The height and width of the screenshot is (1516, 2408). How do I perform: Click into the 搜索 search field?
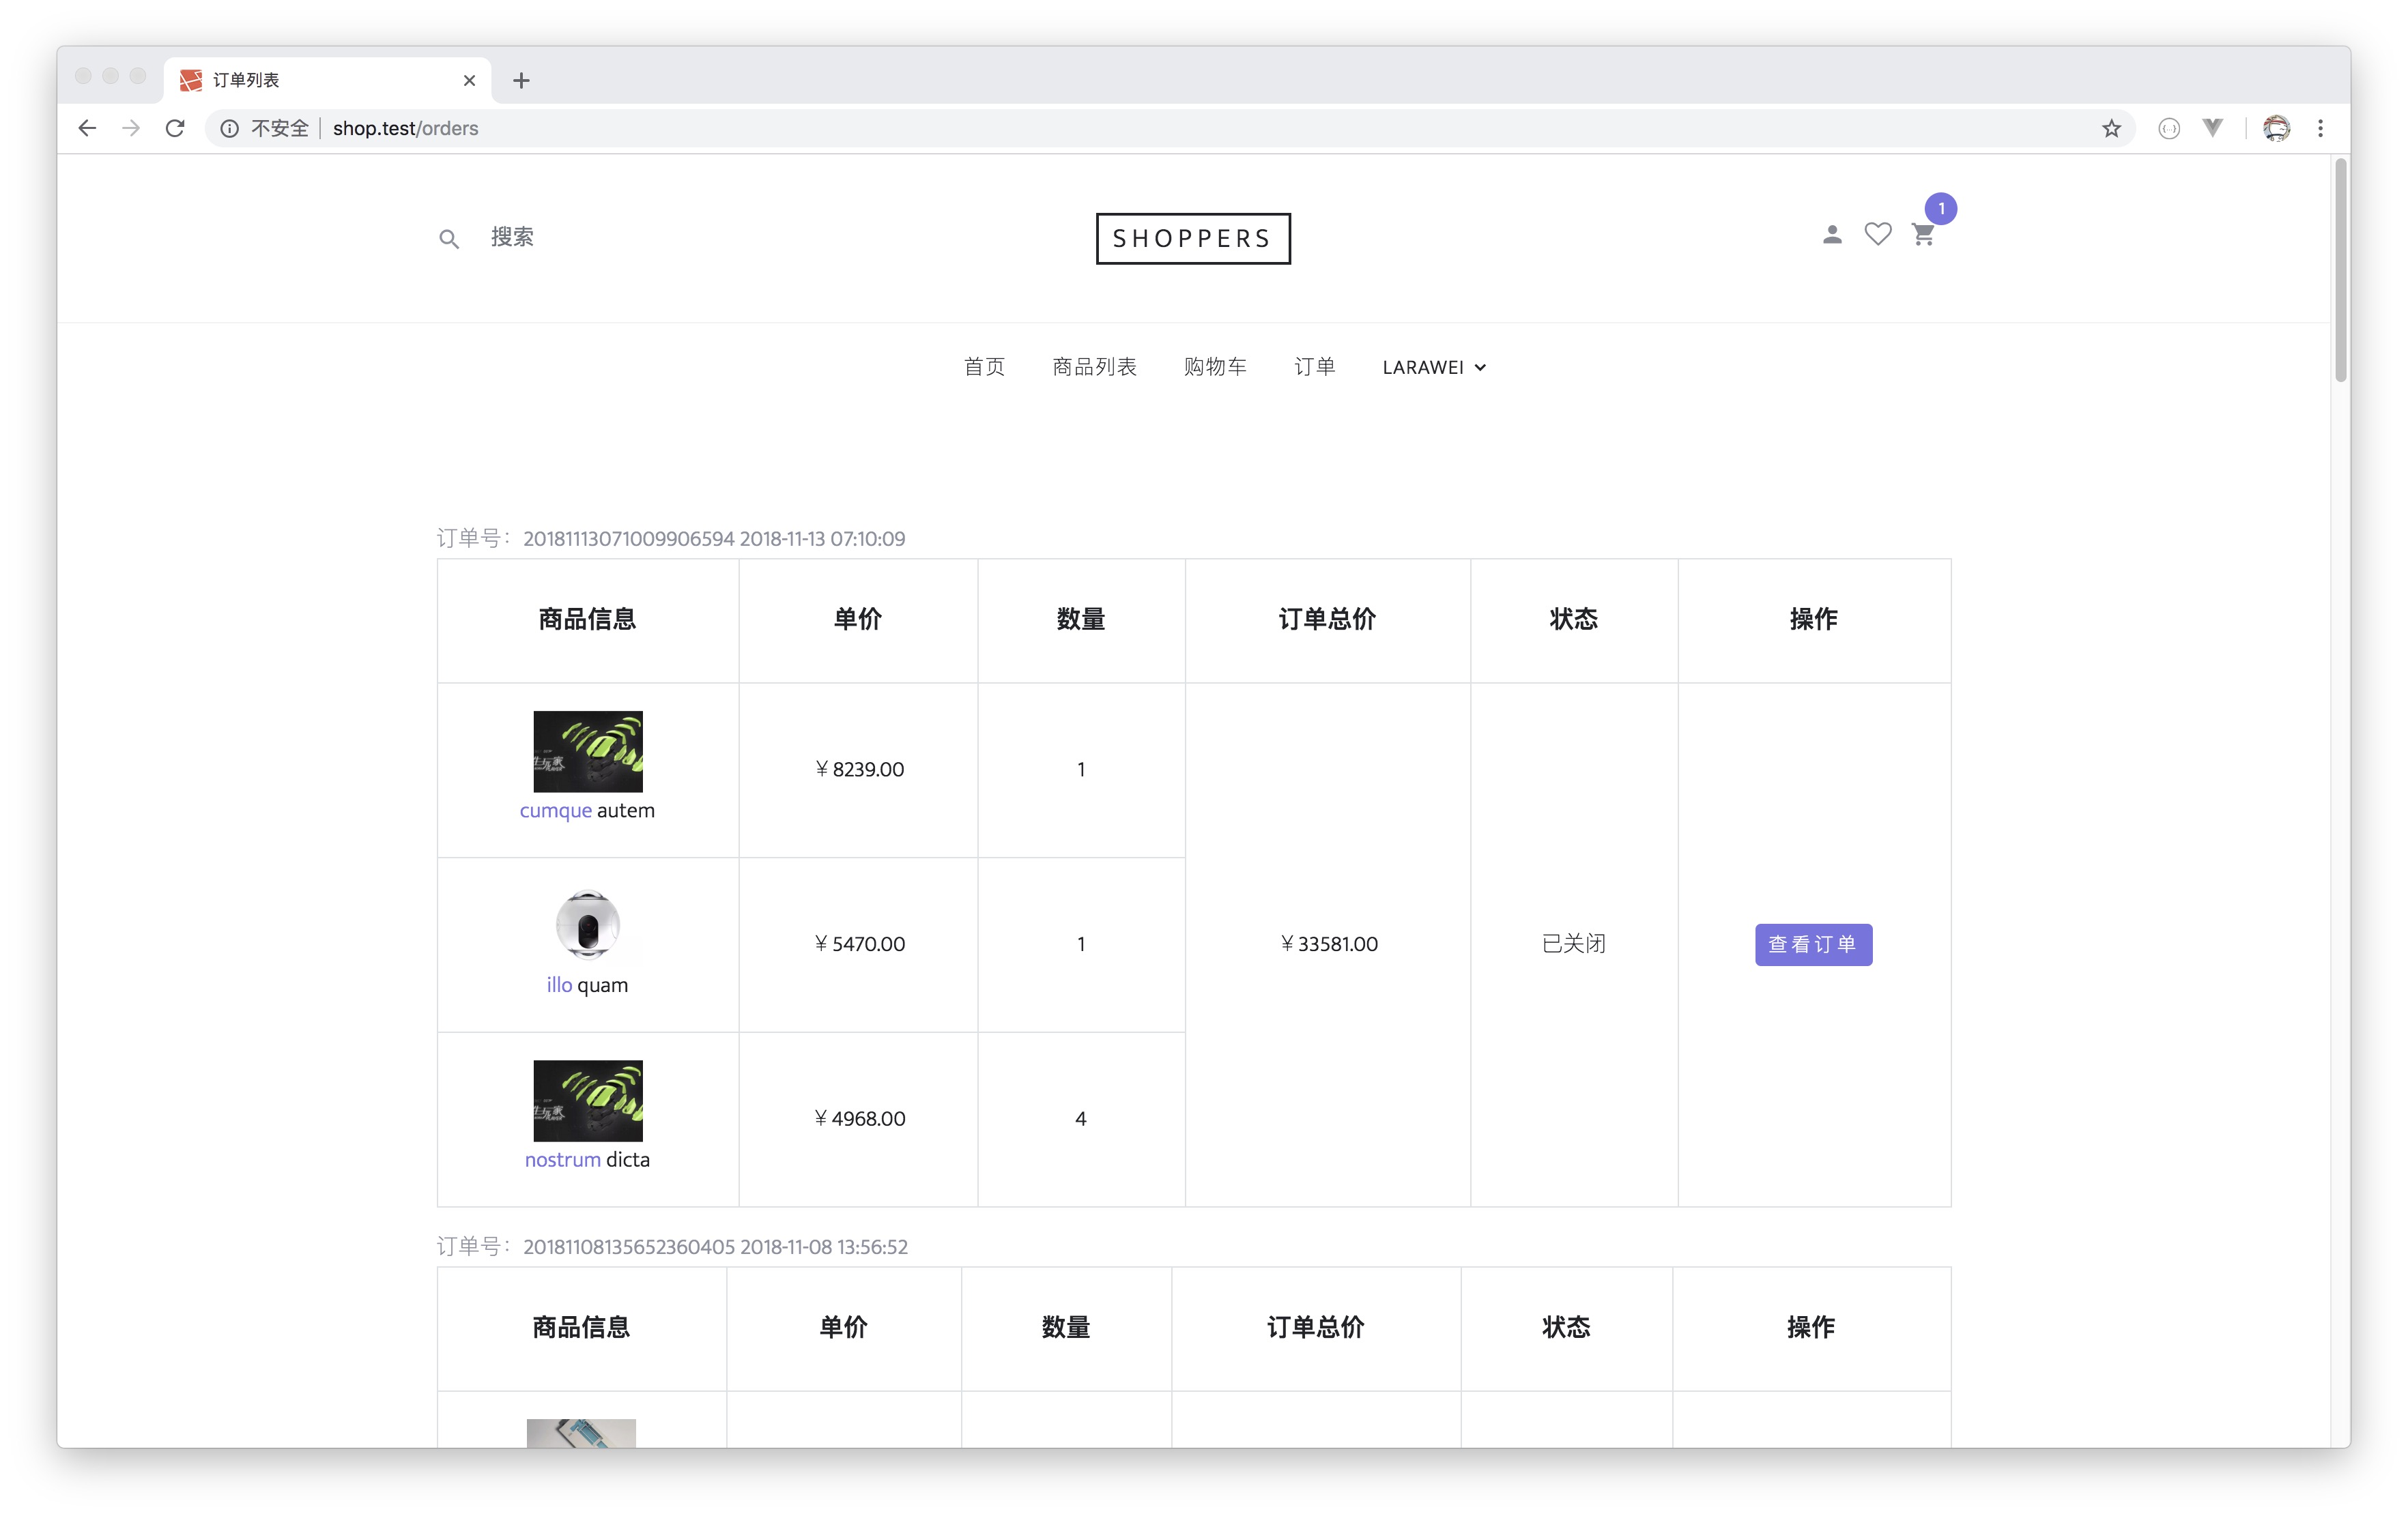(512, 238)
